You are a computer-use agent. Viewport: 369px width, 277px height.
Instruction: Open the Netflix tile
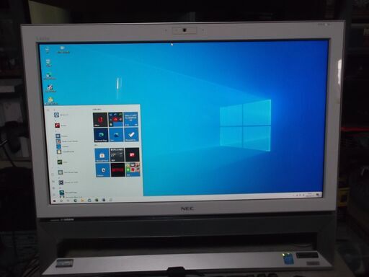point(117,170)
